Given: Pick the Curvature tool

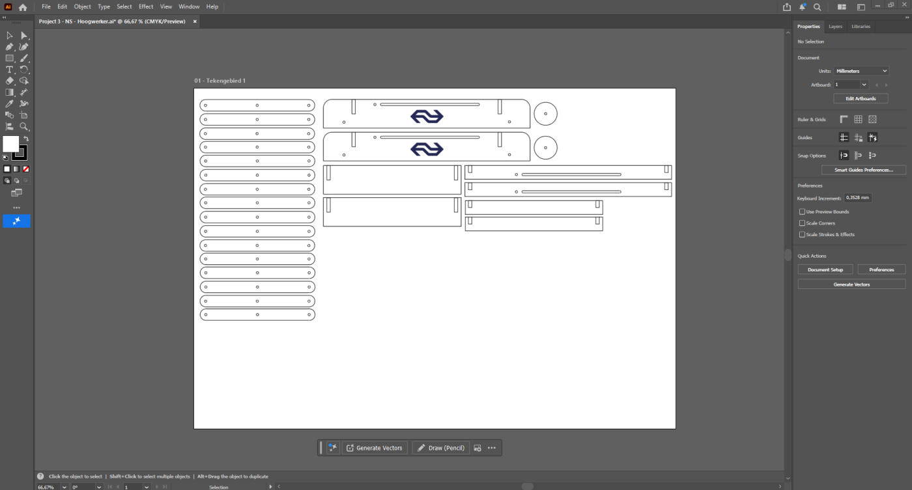Looking at the screenshot, I should (24, 47).
